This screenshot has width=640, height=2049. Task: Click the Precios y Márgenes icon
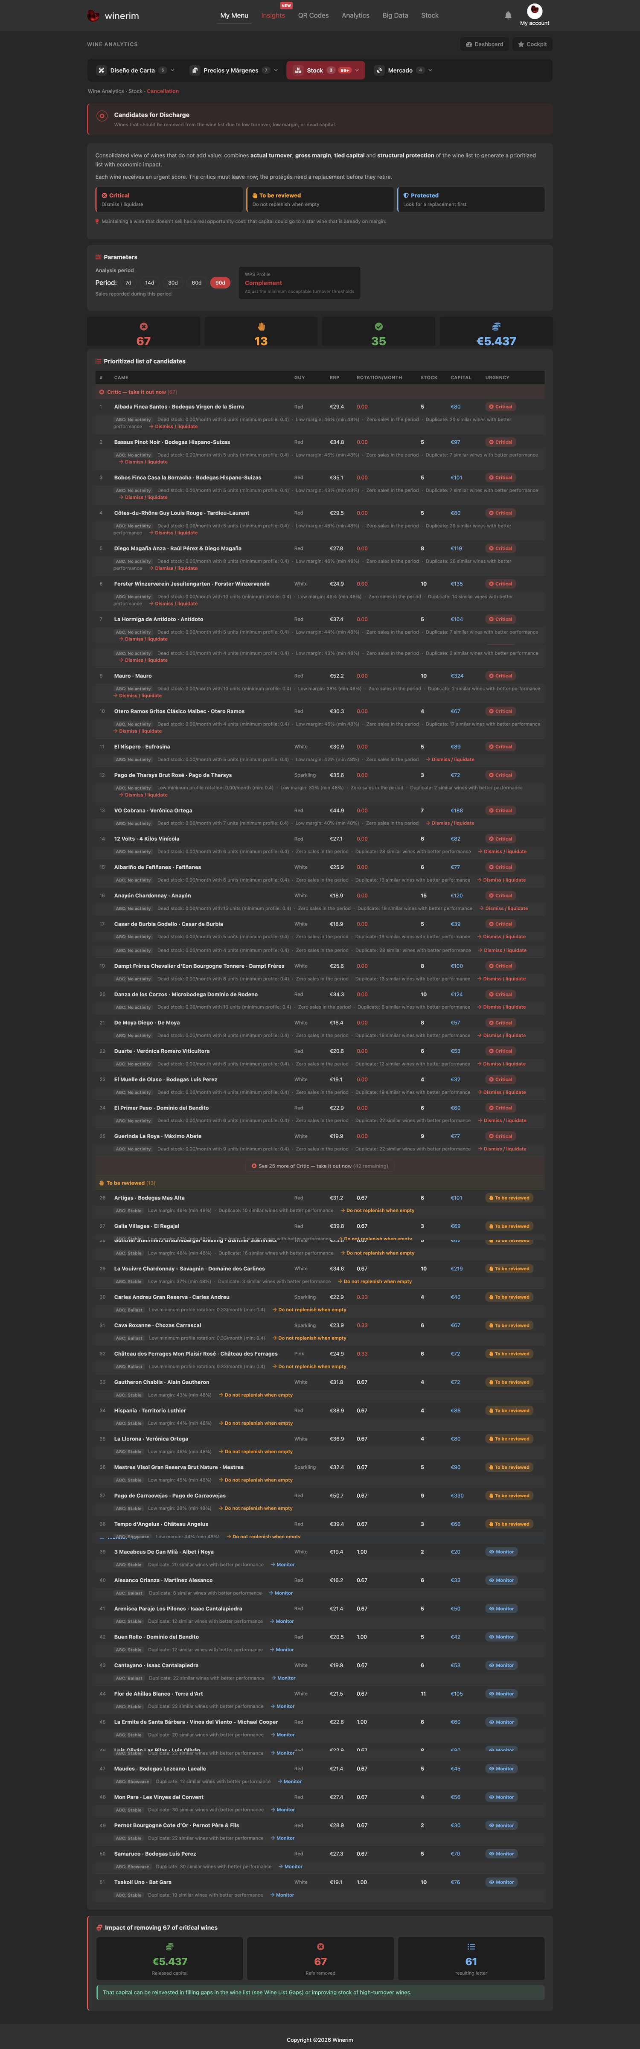point(195,70)
